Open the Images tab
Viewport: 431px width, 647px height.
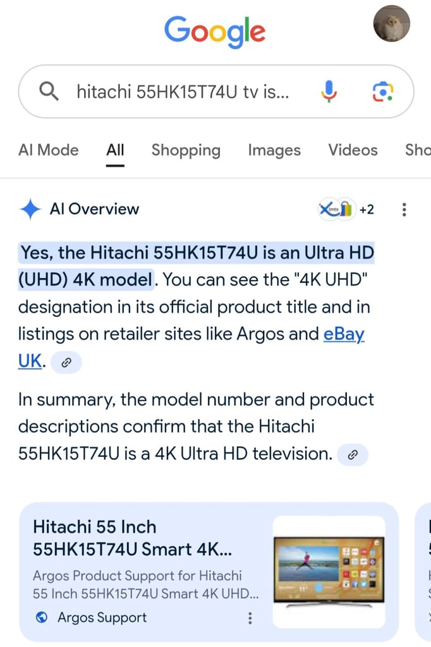coord(274,150)
